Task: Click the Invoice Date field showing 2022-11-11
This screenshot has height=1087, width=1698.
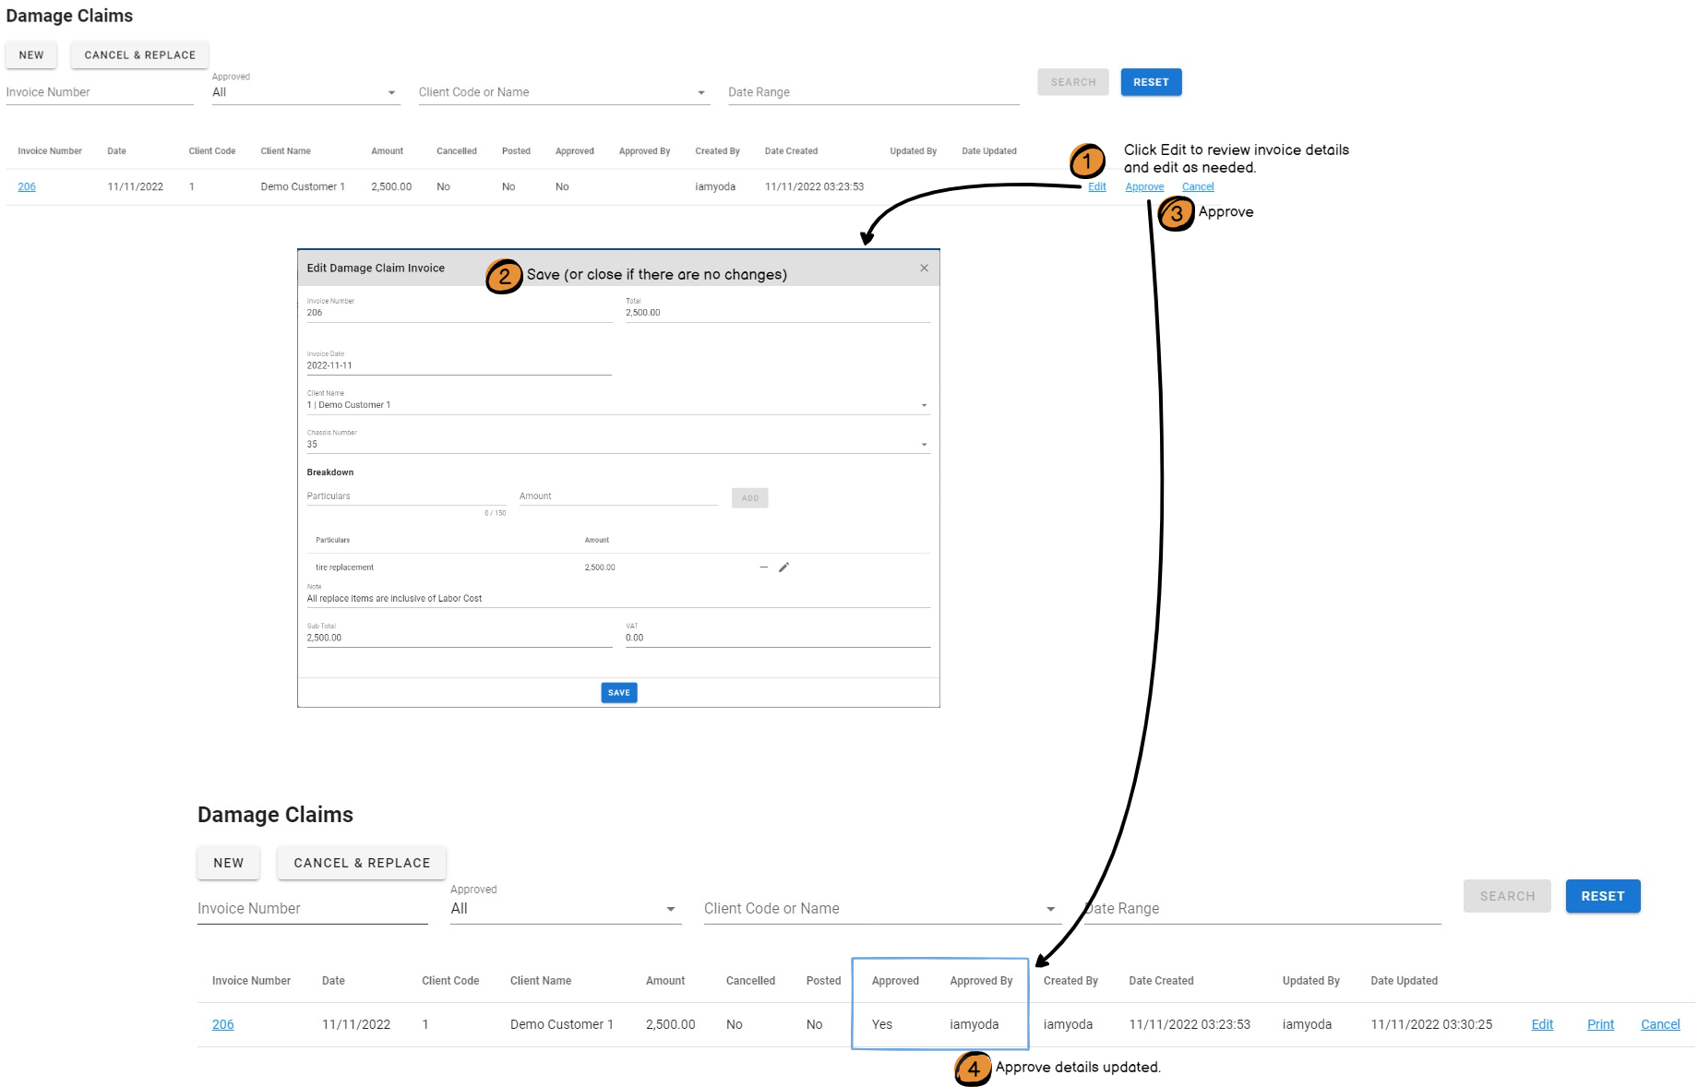Action: (459, 365)
